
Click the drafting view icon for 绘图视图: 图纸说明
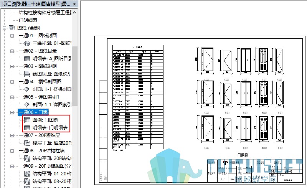click(x=27, y=74)
